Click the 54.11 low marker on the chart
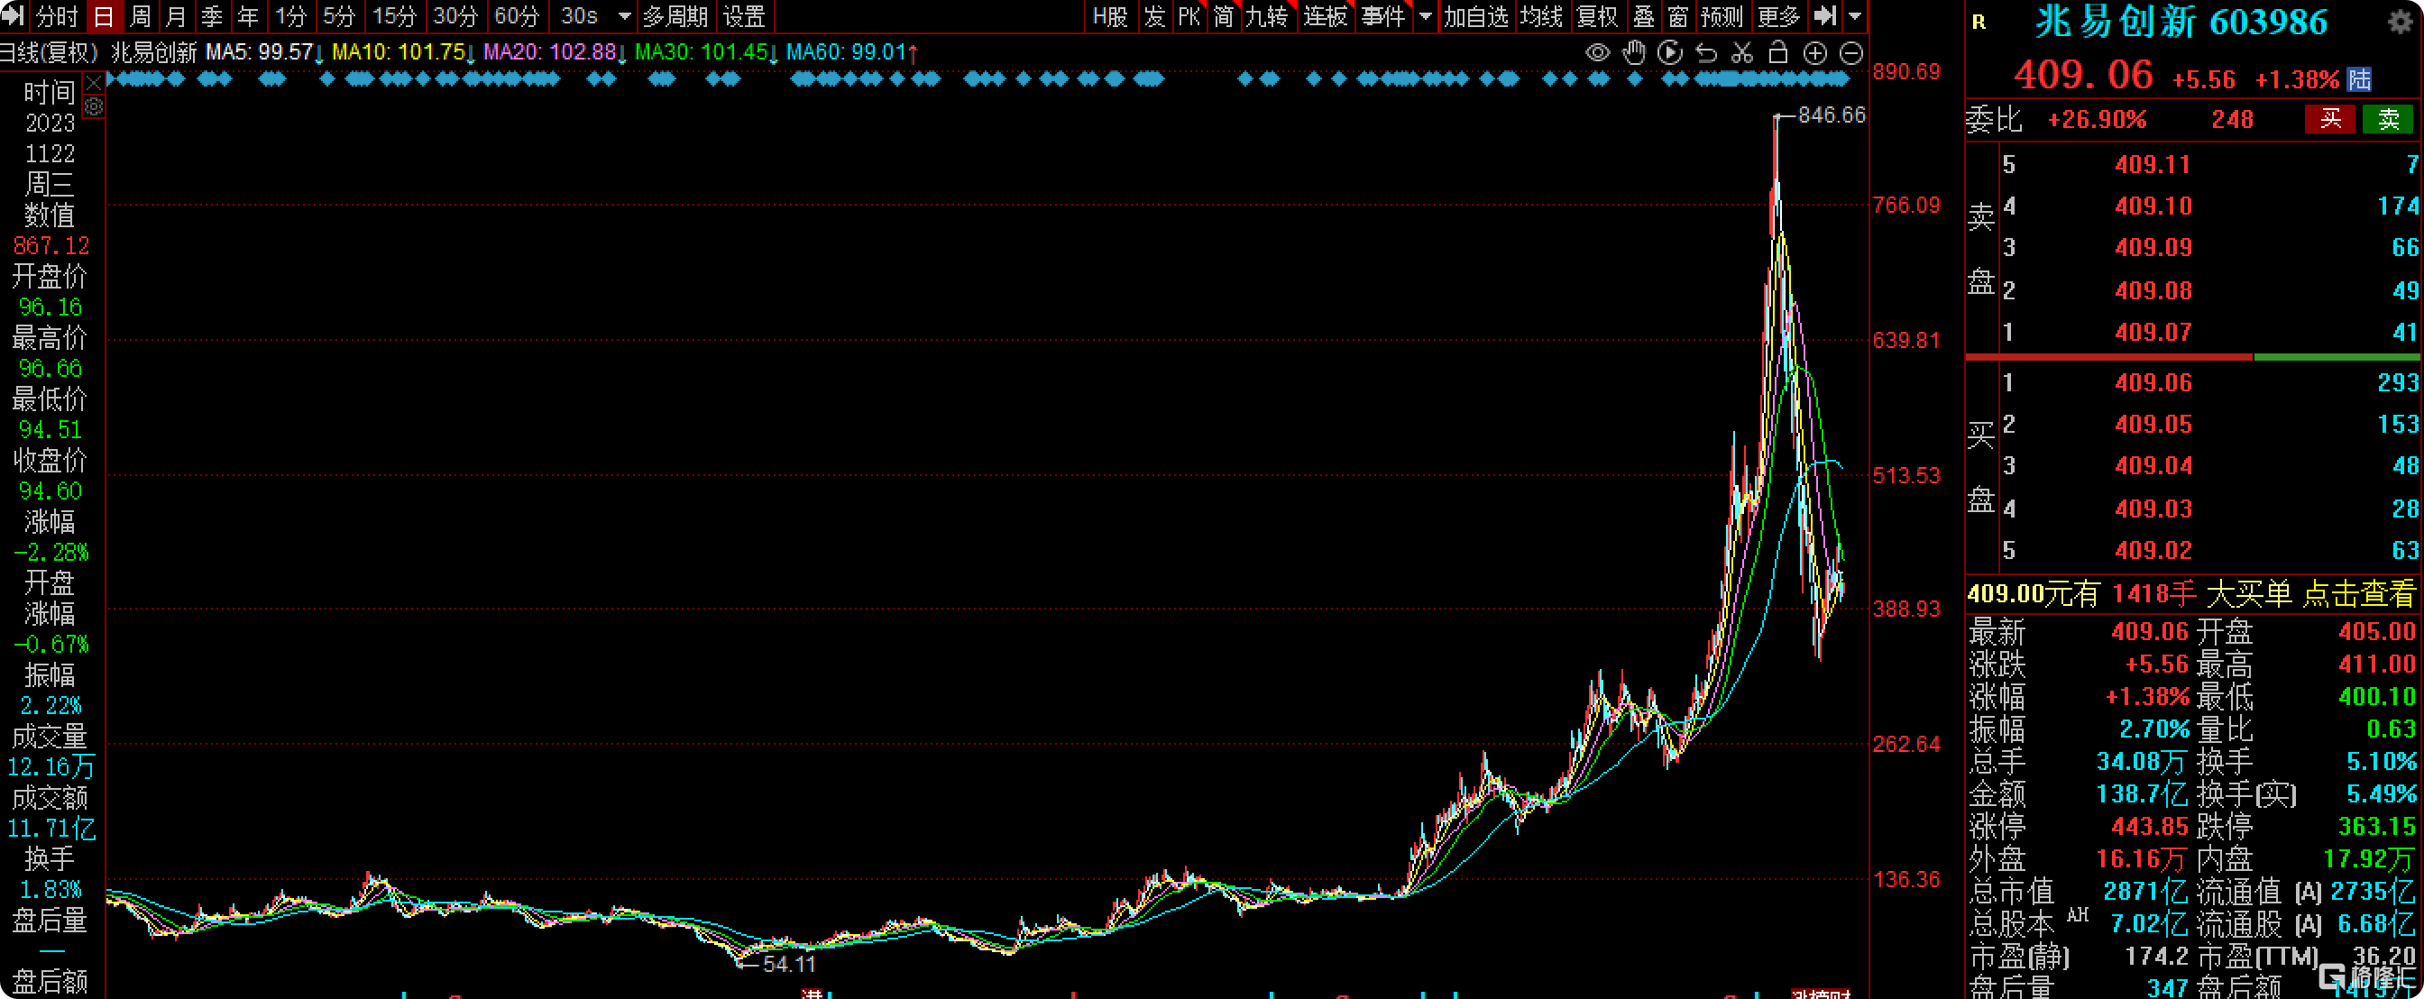The height and width of the screenshot is (999, 2424). 788,963
